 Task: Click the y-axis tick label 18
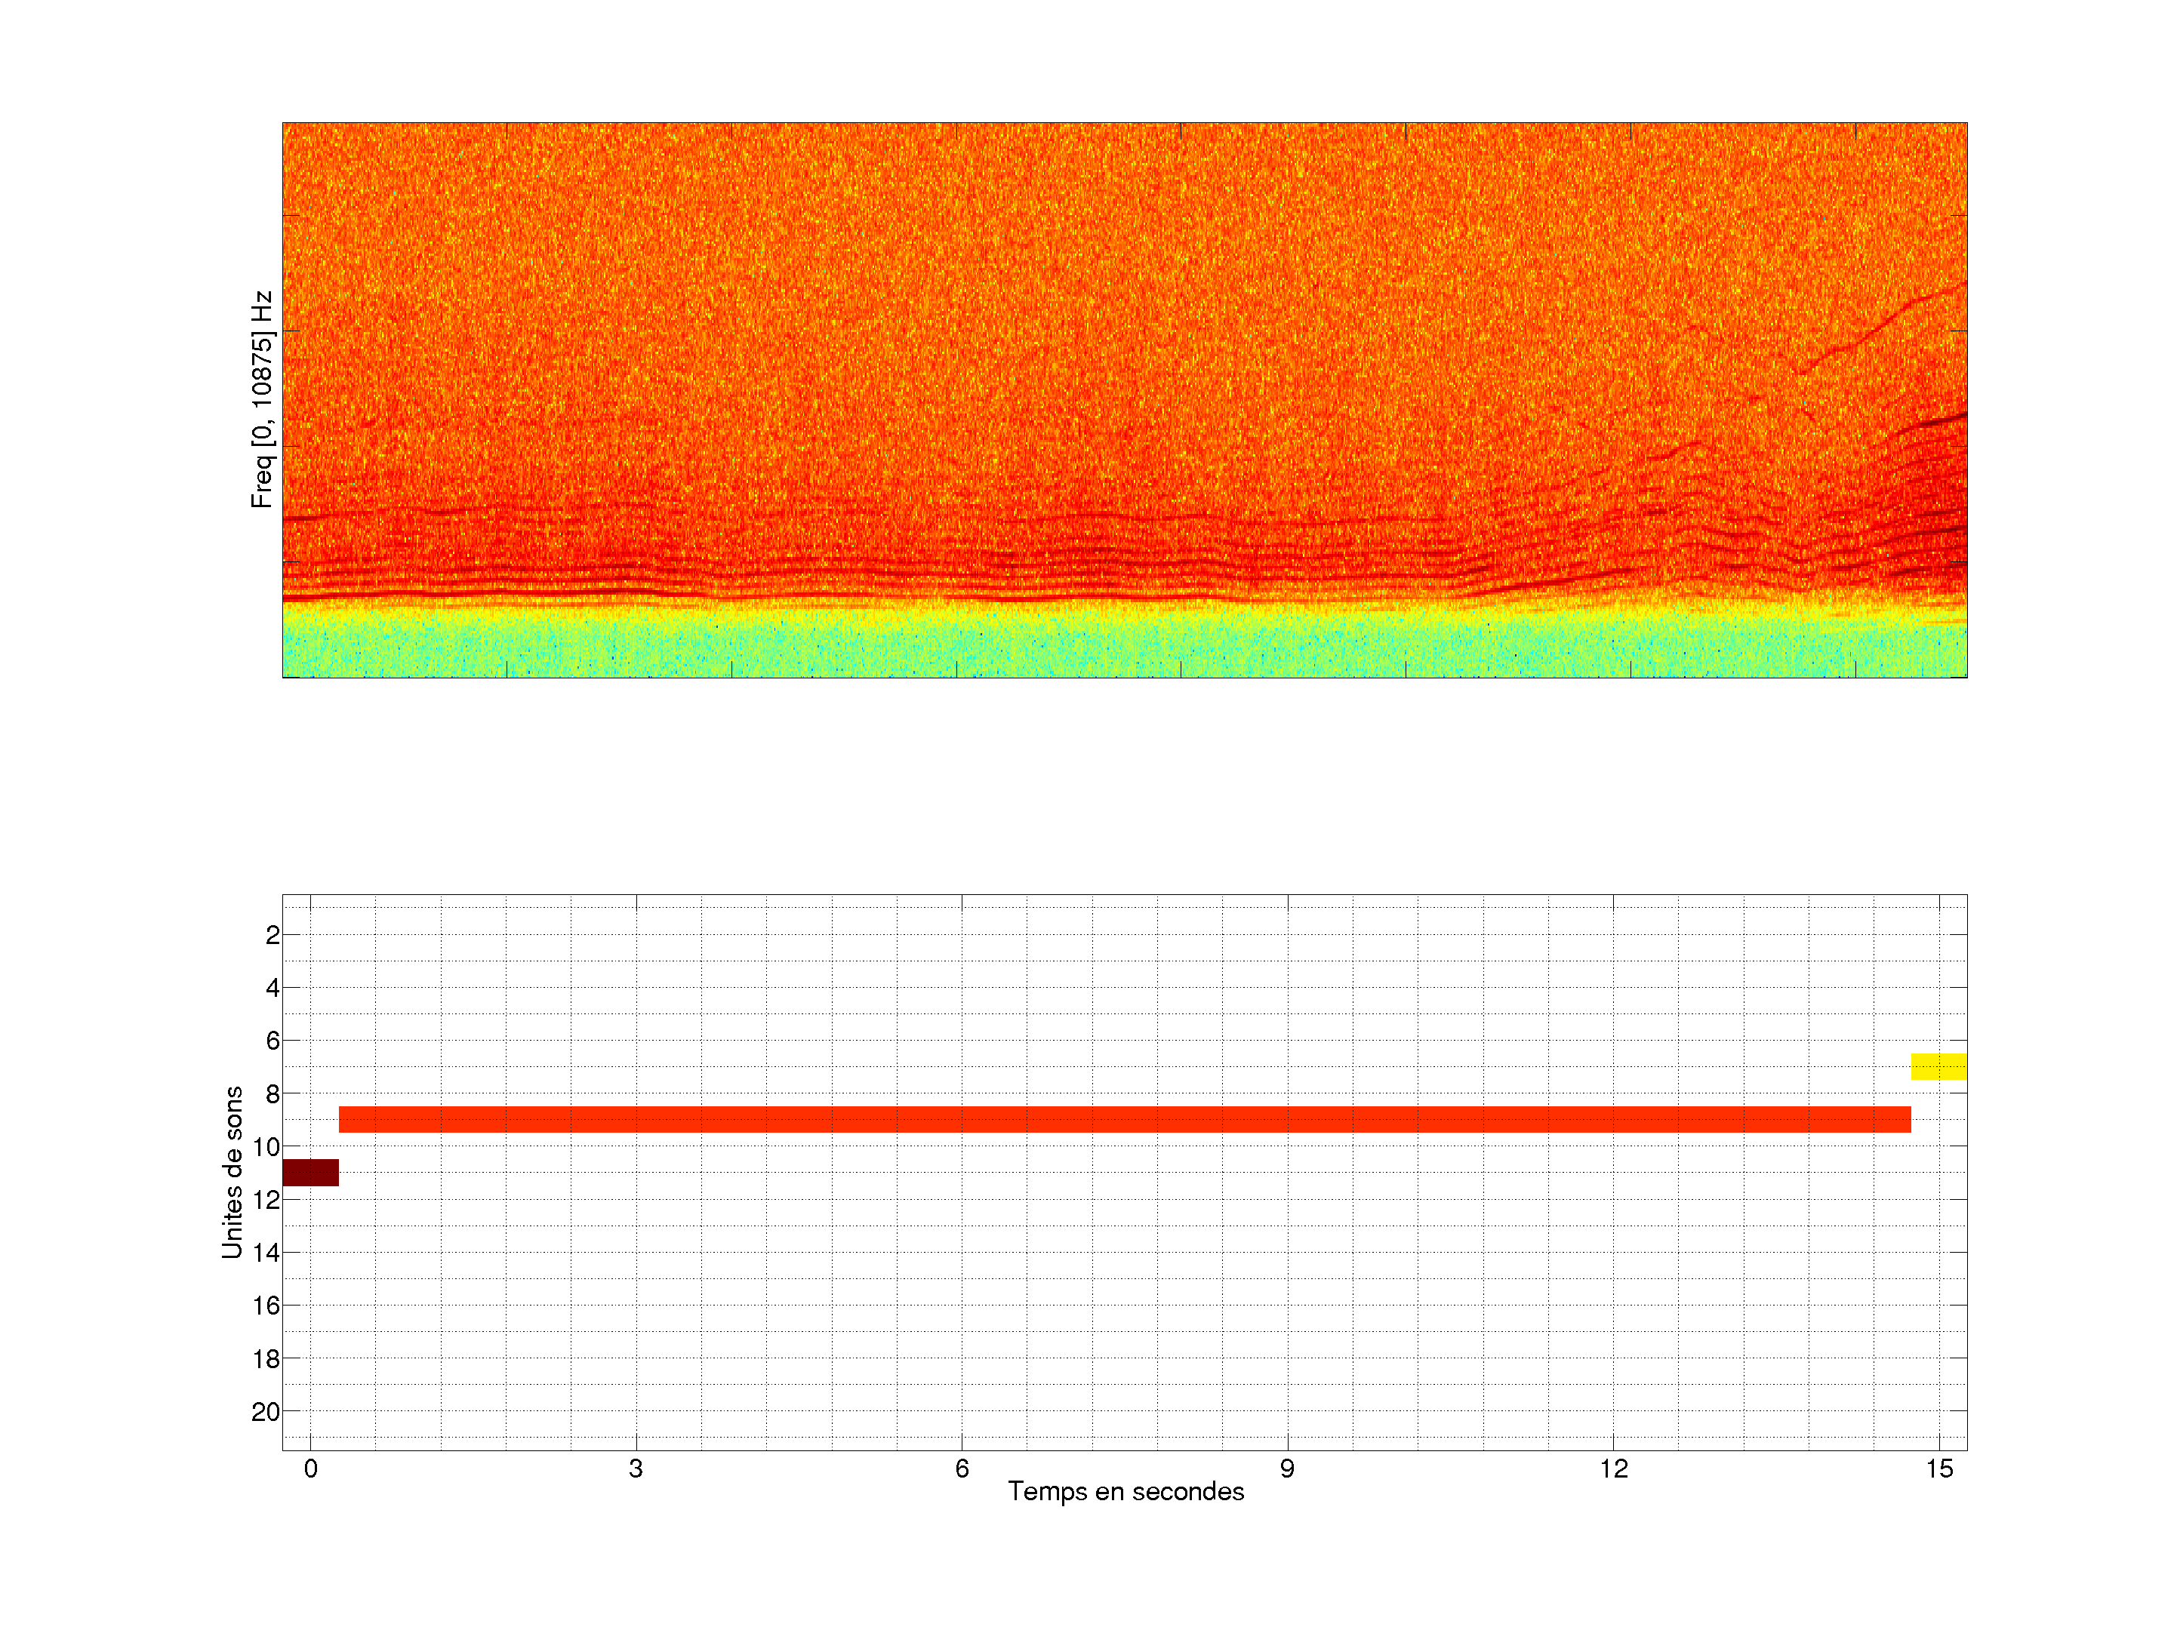[266, 1359]
